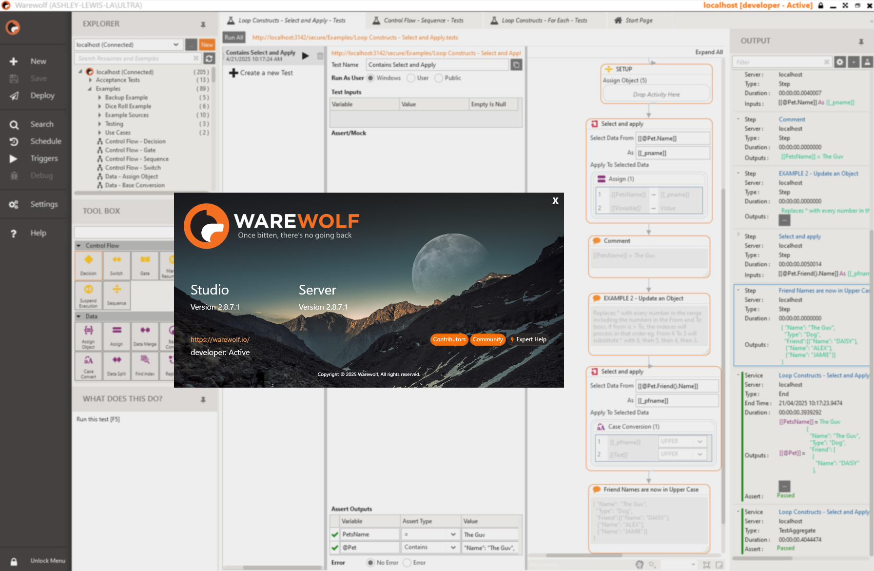874x571 pixels.
Task: Select the Assign Object tool
Action: (88, 336)
